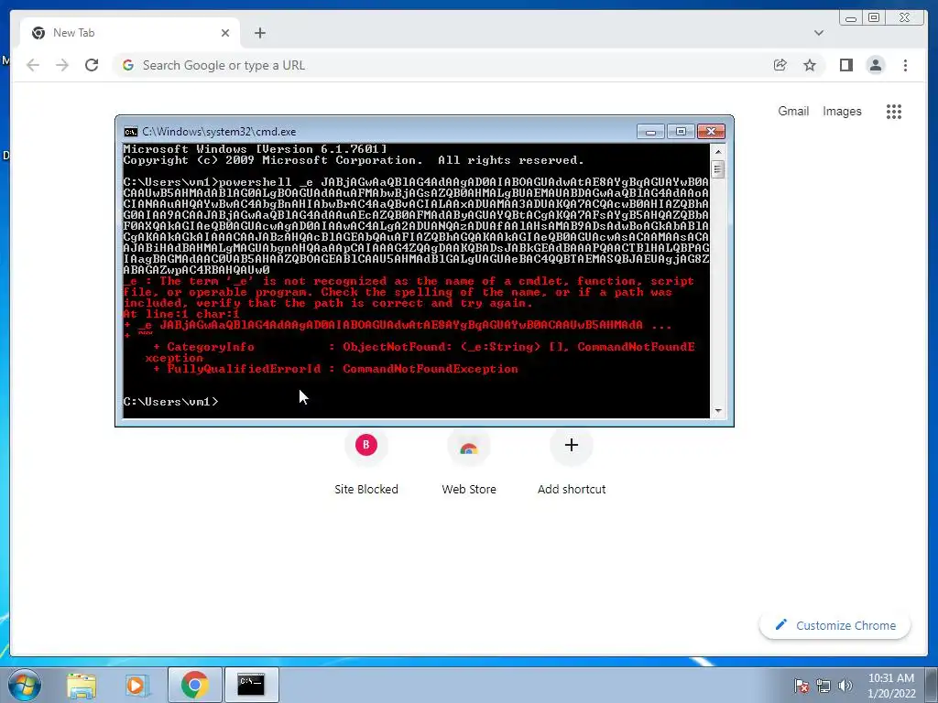Click the volume speaker tray icon

[845, 685]
